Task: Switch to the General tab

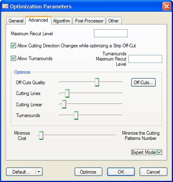Action: (x=16, y=21)
